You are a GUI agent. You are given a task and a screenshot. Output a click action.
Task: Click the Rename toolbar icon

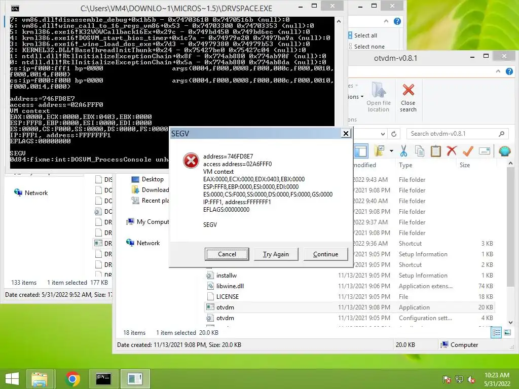(x=484, y=151)
